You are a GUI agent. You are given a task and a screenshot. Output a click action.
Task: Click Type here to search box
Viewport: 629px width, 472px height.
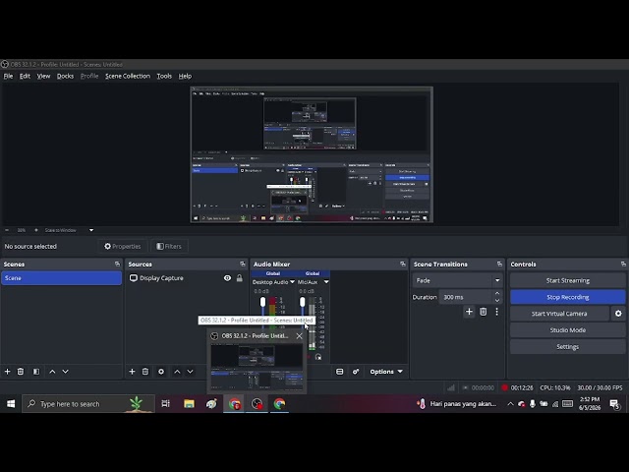point(88,404)
